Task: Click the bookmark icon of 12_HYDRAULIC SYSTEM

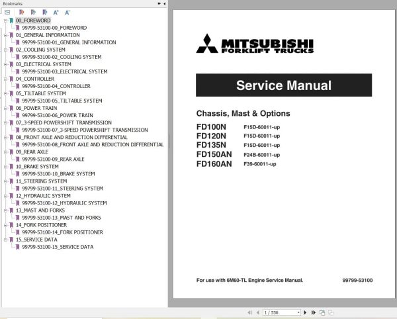Action: click(x=11, y=196)
